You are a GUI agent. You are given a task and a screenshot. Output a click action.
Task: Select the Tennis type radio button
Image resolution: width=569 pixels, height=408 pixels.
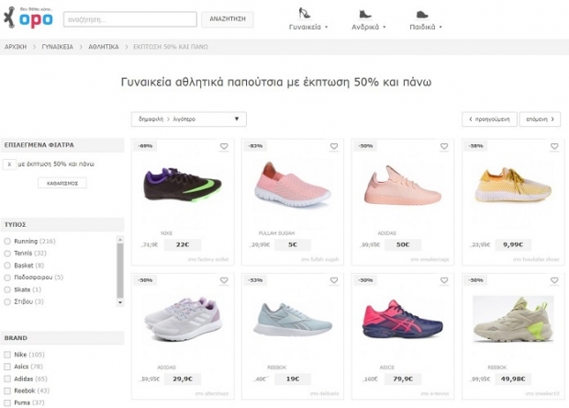7,254
